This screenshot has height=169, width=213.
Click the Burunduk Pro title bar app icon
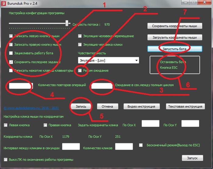point(3,3)
